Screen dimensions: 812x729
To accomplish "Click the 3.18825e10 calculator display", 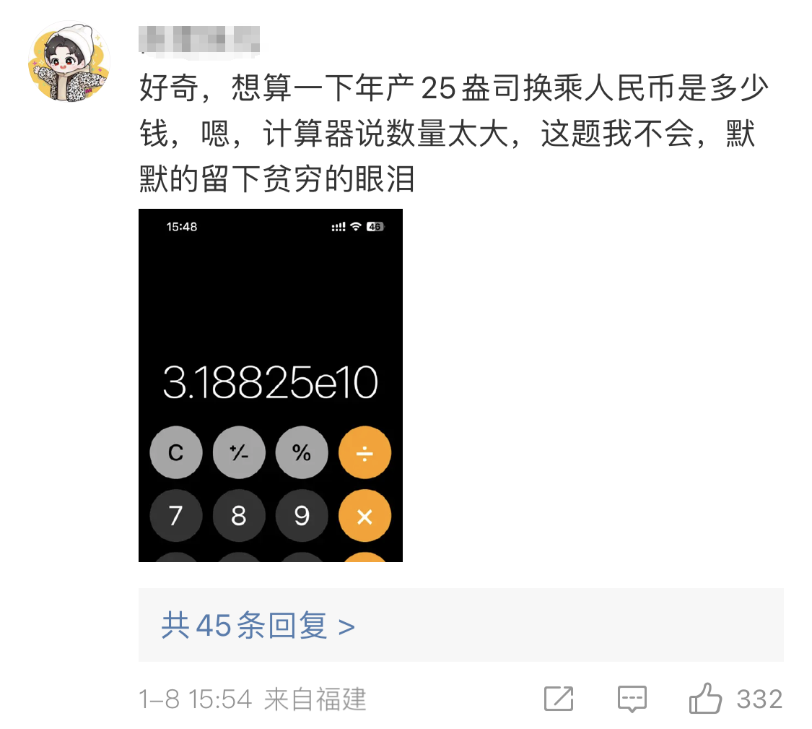I will click(x=271, y=382).
